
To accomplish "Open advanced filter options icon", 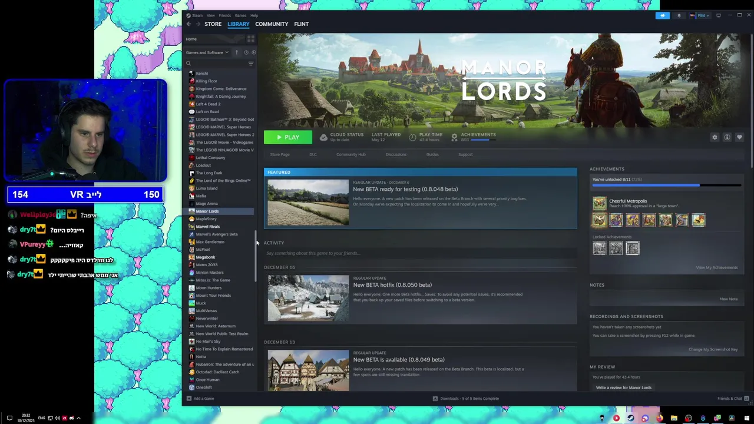I will pyautogui.click(x=250, y=64).
